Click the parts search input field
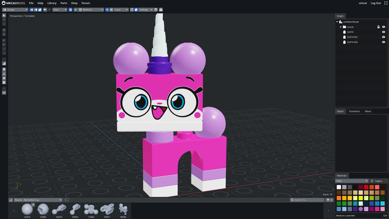Image resolution: width=389 pixels, height=219 pixels. pyautogui.click(x=307, y=200)
